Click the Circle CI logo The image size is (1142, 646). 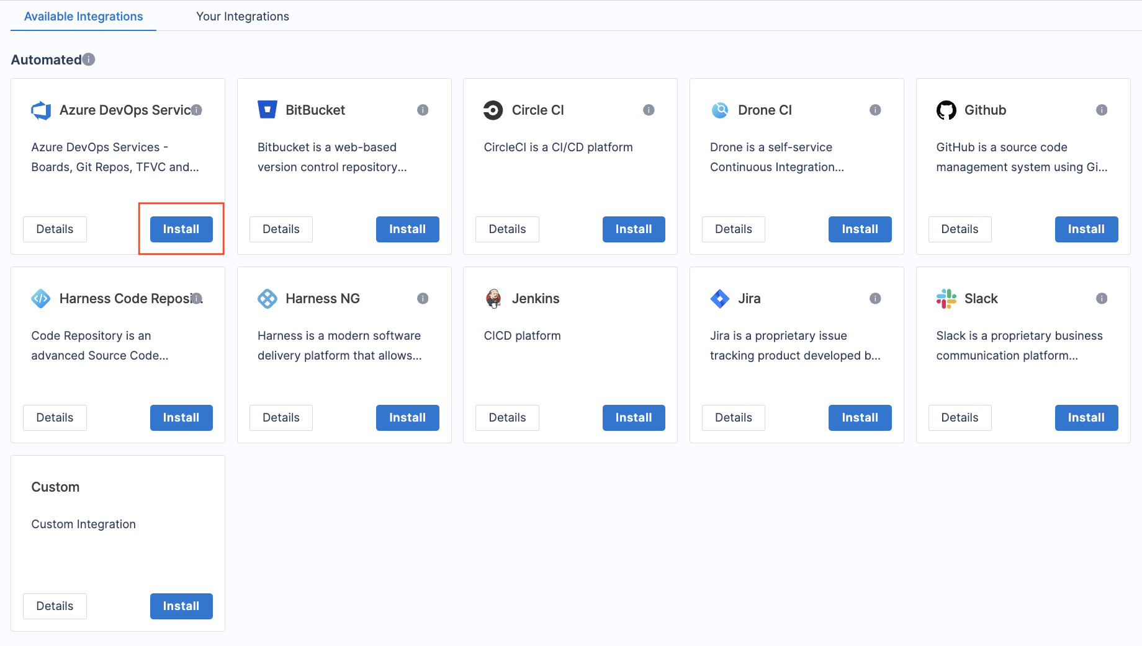tap(493, 110)
